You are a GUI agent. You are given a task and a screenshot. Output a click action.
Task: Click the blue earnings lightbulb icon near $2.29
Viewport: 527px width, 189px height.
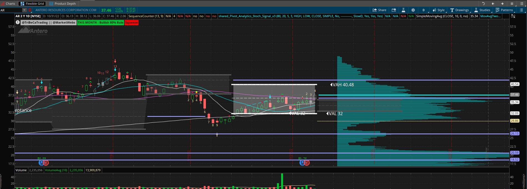41,163
